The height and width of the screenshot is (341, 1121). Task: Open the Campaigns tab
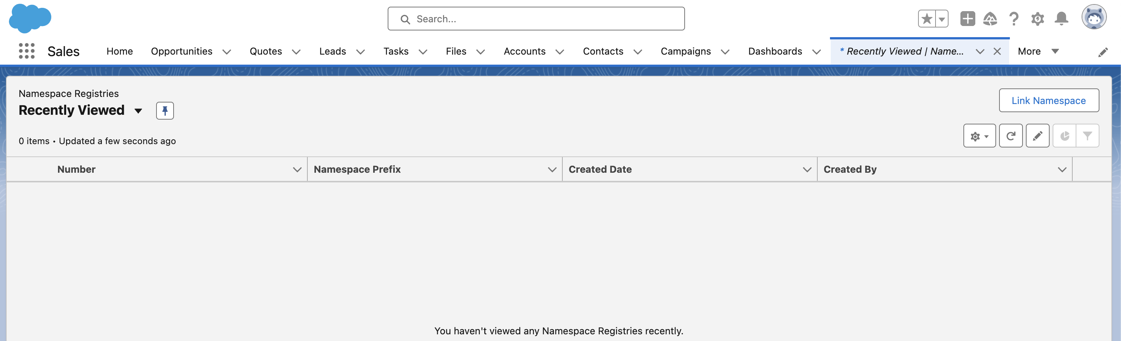pos(685,51)
